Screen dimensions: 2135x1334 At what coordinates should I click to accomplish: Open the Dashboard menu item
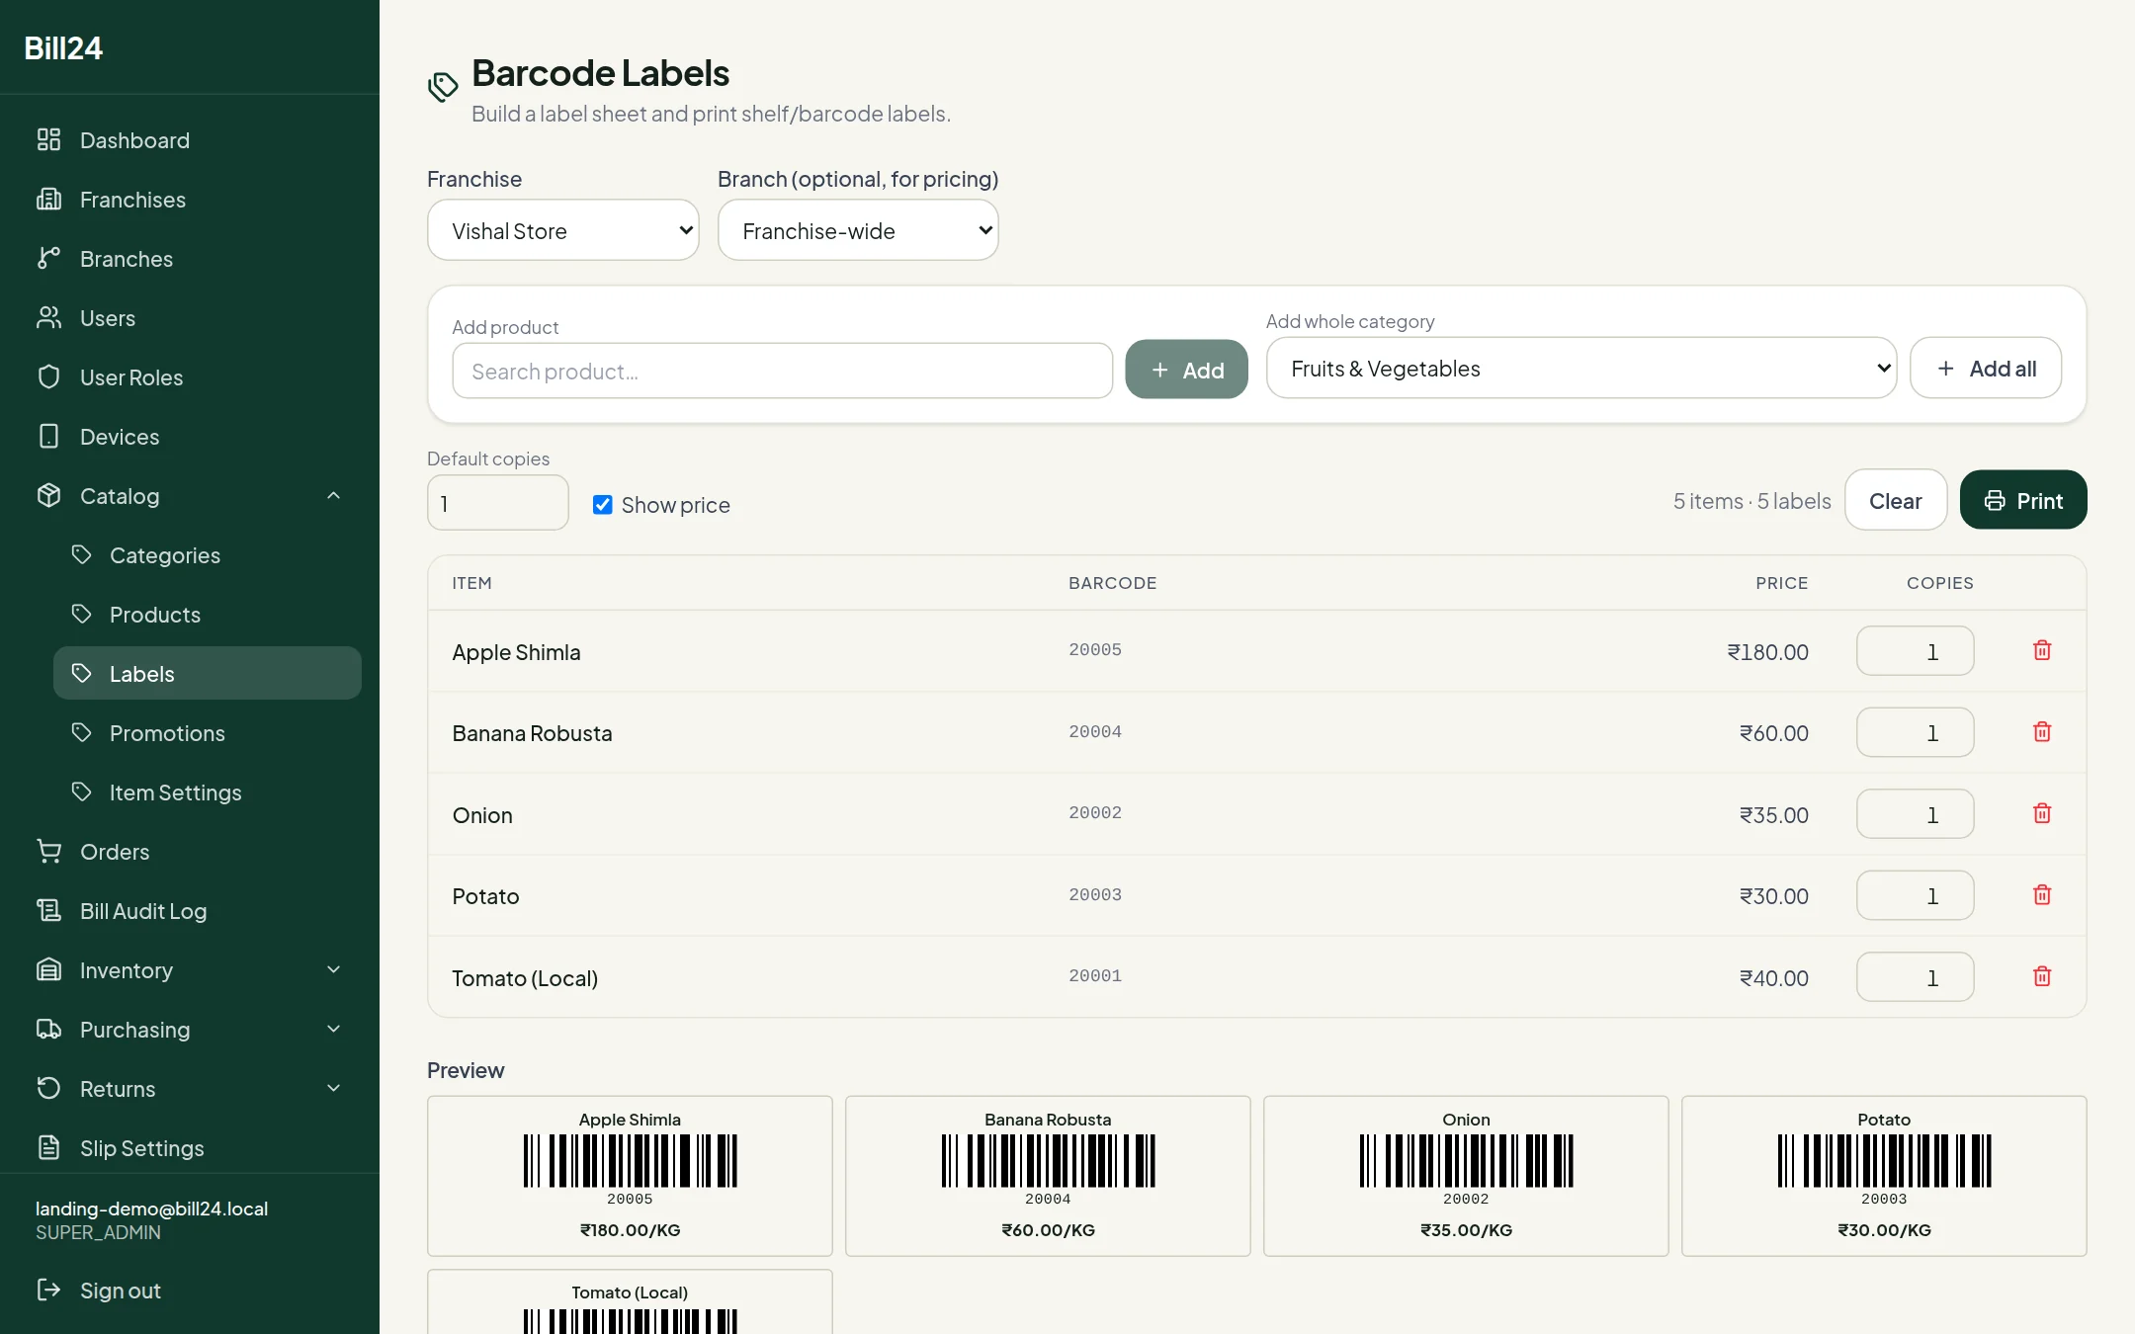coord(190,139)
